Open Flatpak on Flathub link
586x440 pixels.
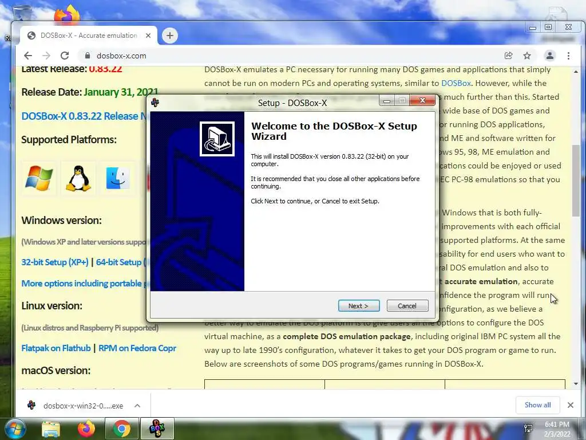[56, 348]
